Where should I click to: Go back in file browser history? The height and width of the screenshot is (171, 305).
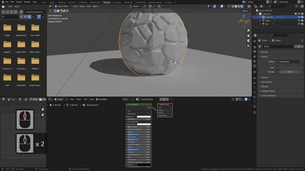(3, 12)
